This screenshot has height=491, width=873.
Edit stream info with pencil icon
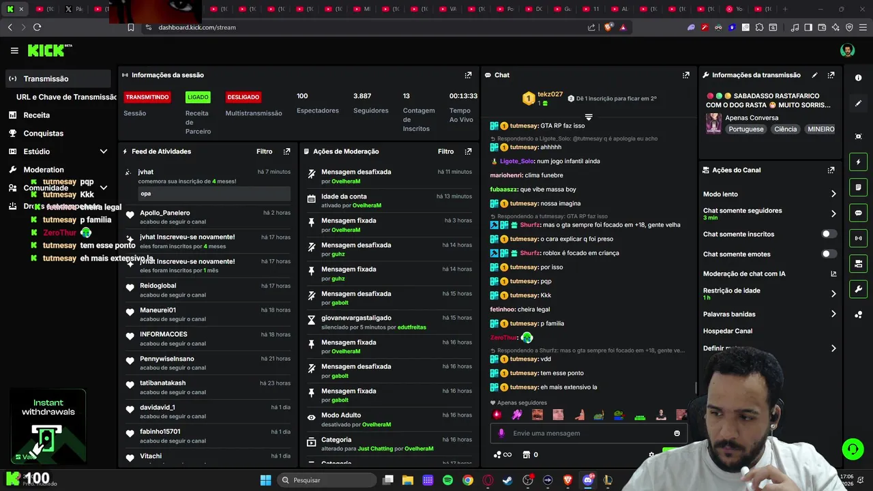(814, 75)
